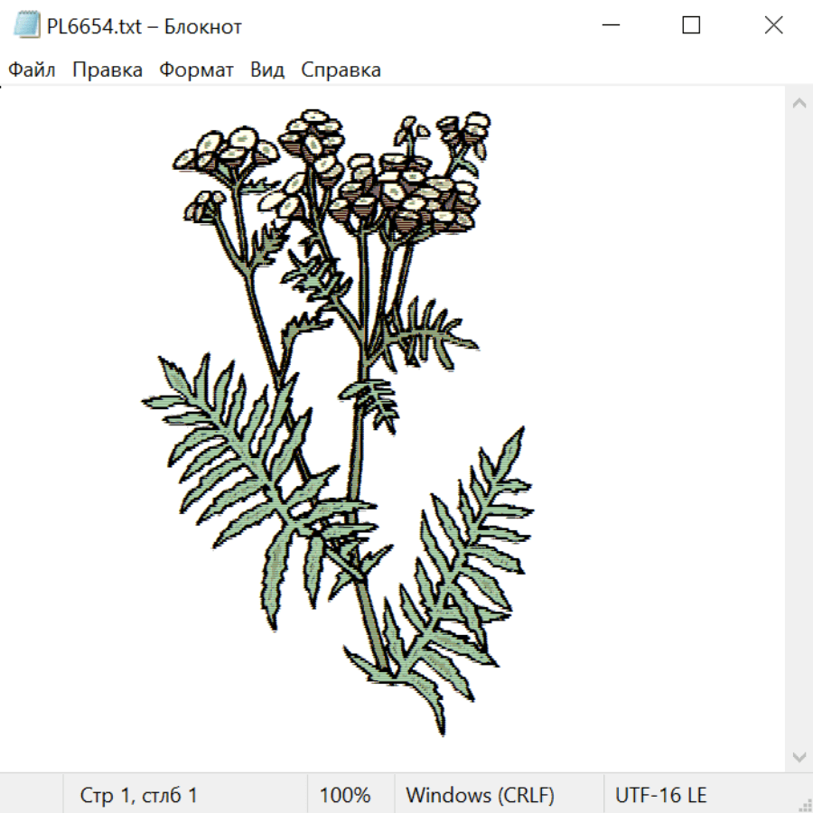Viewport: 813px width, 813px height.
Task: Close the PL6654.txt Notepad window
Action: click(x=773, y=25)
